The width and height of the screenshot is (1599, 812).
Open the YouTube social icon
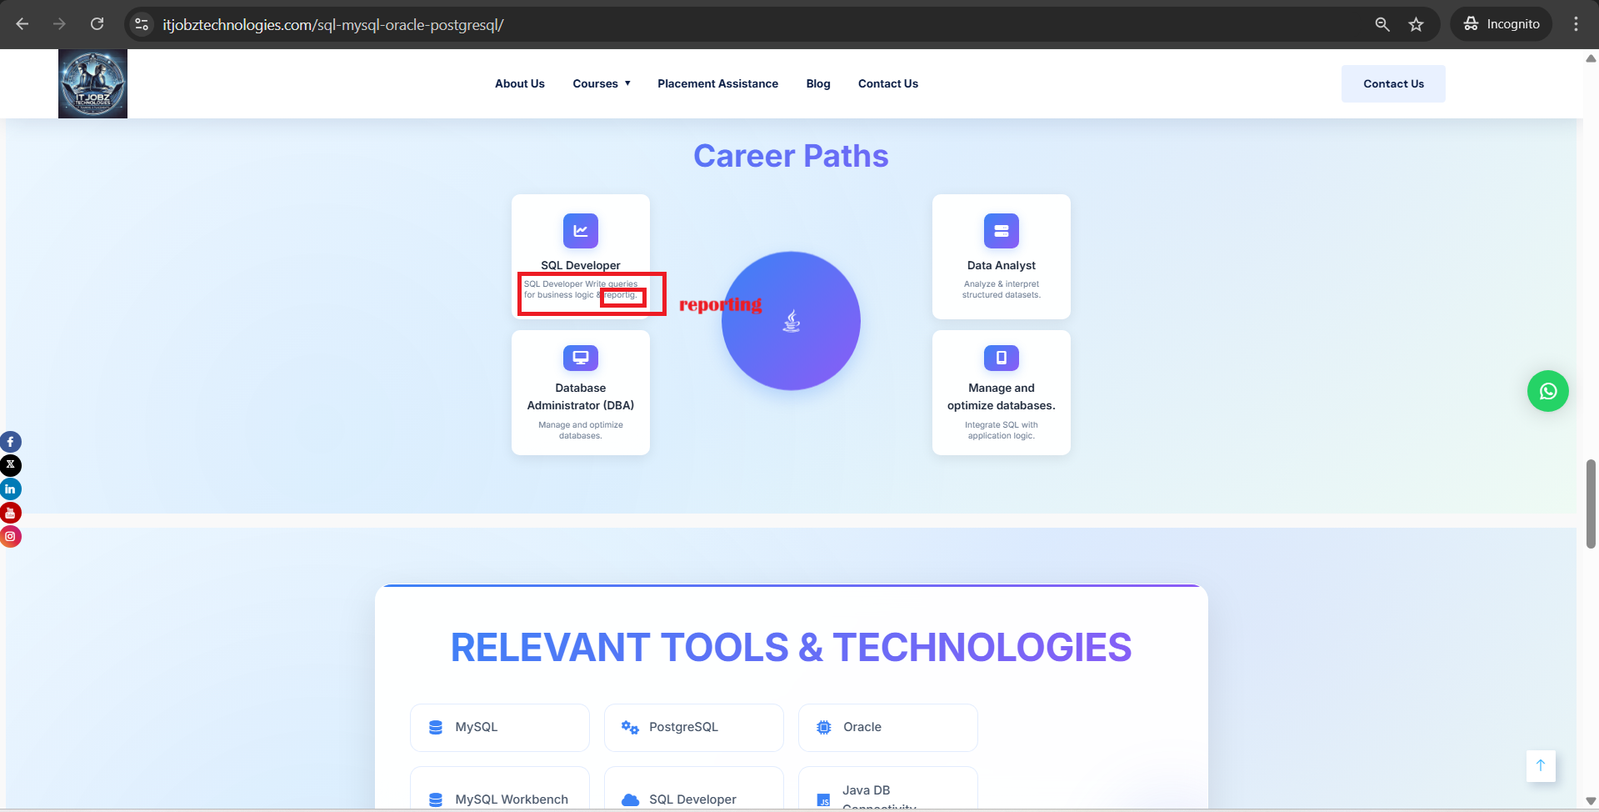click(10, 513)
